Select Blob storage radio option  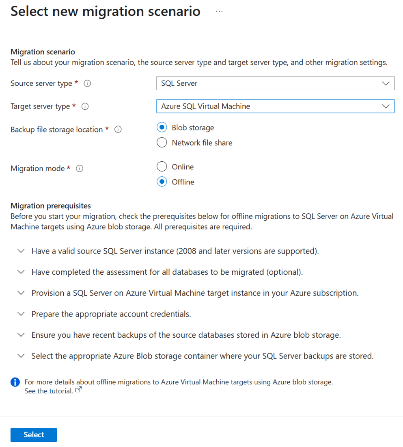tap(162, 128)
